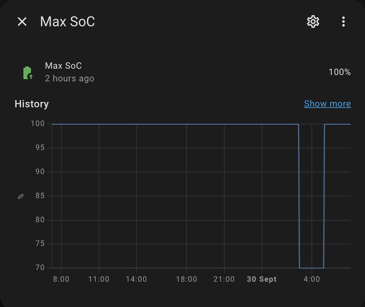
Task: Click the '2 hours ago' timestamp
Action: (x=70, y=78)
